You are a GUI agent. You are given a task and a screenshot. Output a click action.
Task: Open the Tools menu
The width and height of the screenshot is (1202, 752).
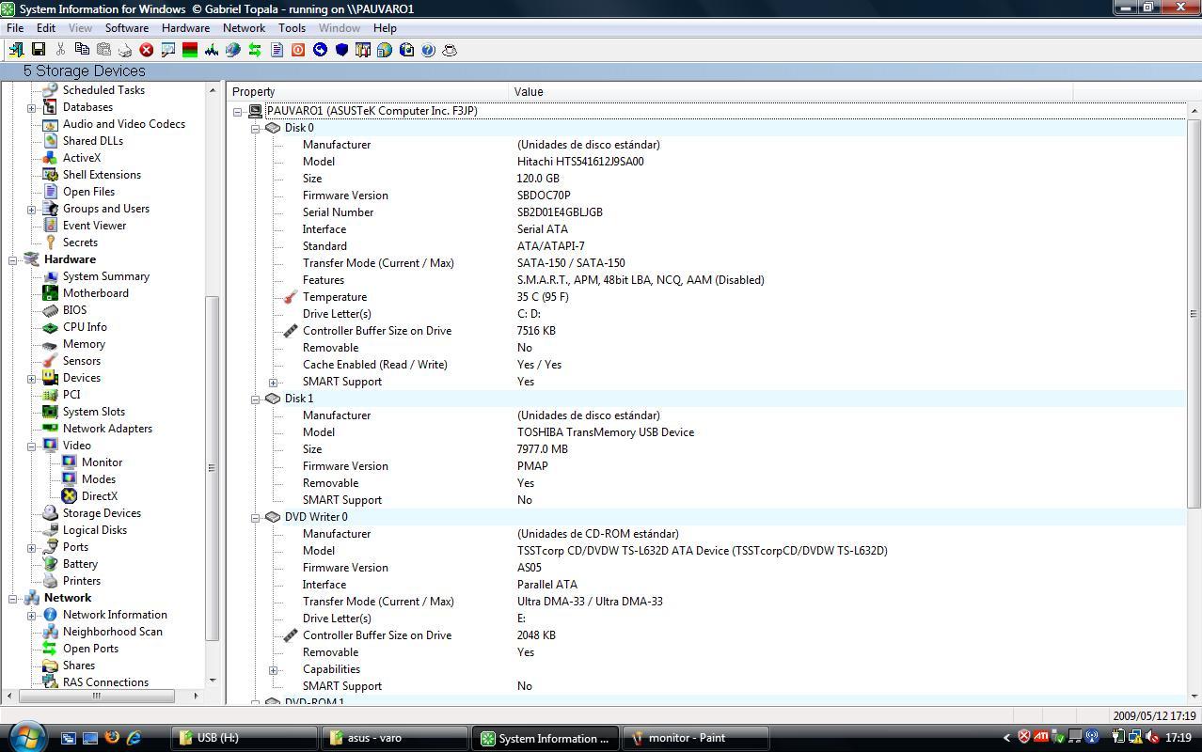[x=292, y=28]
